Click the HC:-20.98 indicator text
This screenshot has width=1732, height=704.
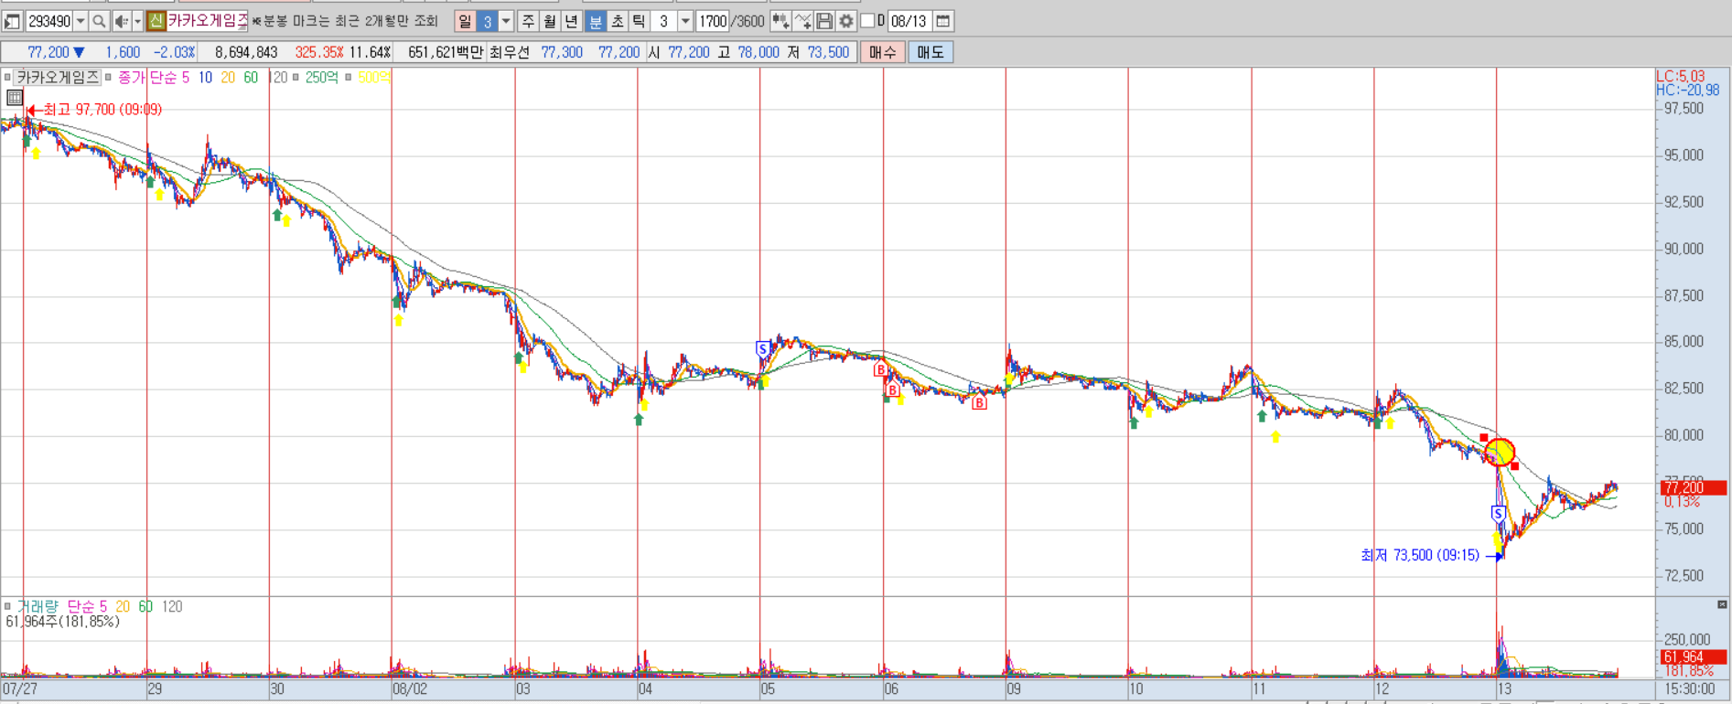coord(1688,91)
